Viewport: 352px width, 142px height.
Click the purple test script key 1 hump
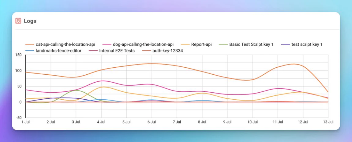point(64,98)
